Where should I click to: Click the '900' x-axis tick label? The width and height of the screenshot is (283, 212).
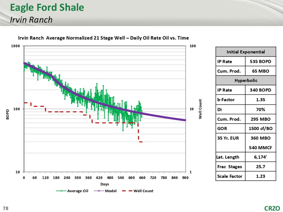[x=185, y=178]
